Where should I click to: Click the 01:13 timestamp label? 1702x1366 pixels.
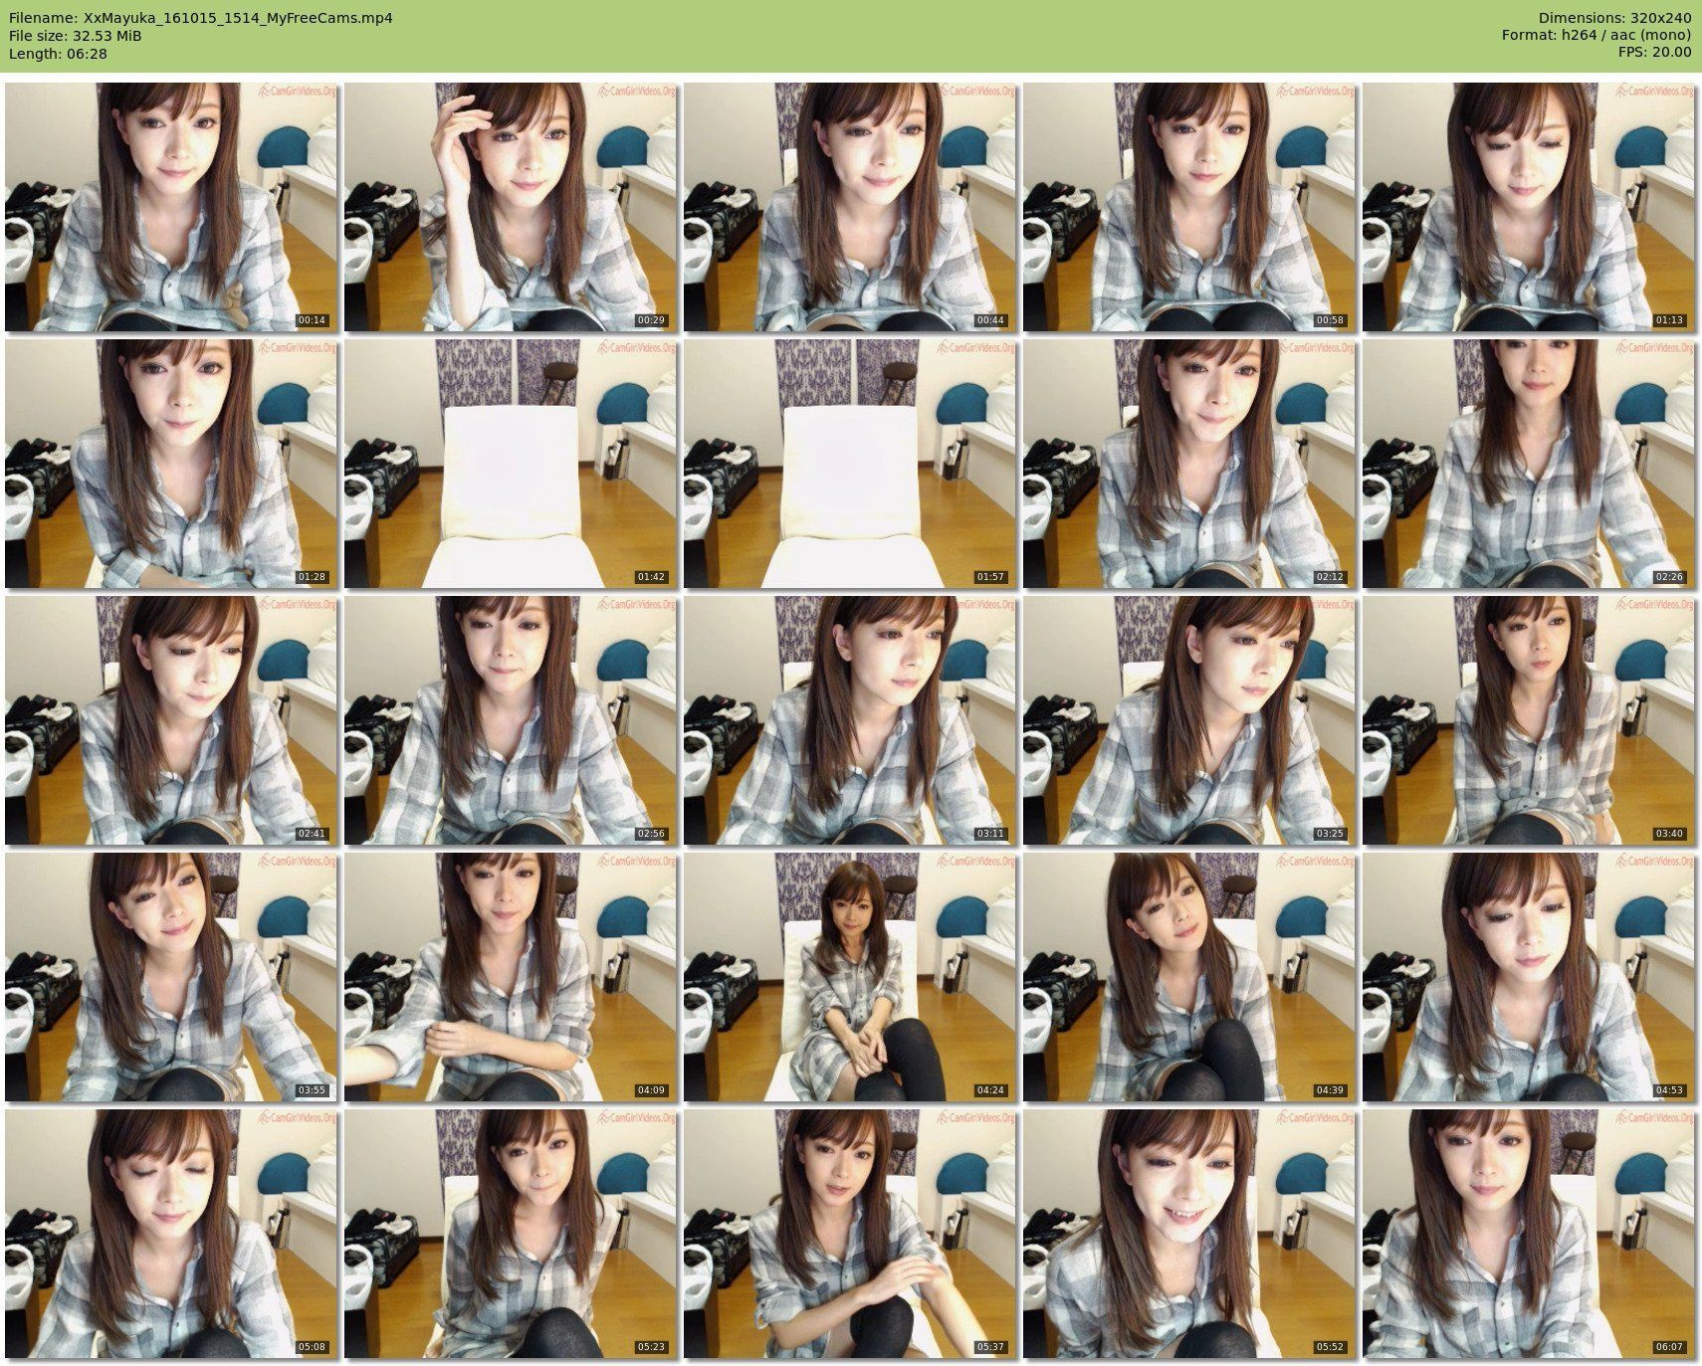[1669, 320]
